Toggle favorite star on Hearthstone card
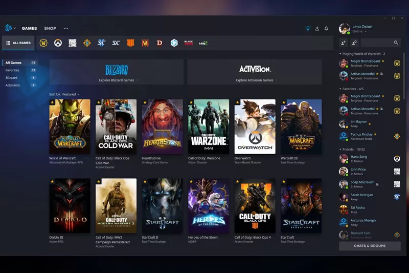409x273 pixels. point(145,102)
